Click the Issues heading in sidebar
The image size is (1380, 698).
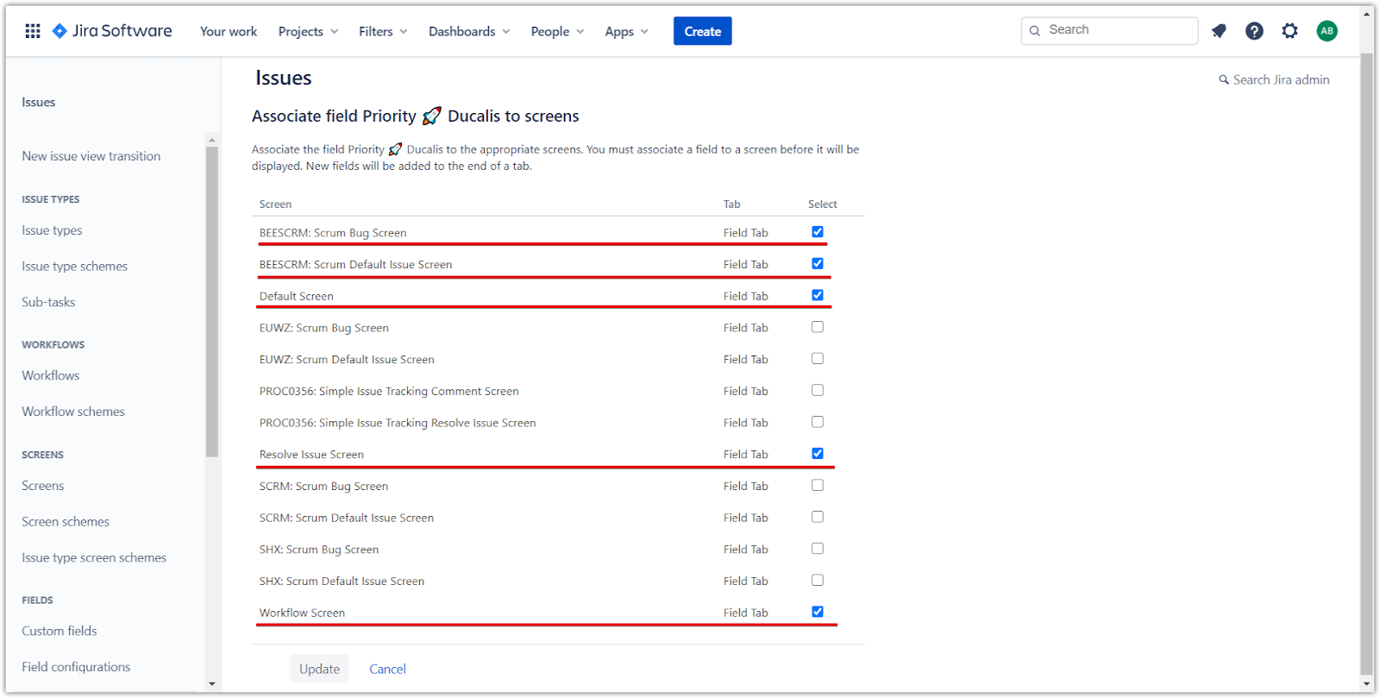(39, 102)
